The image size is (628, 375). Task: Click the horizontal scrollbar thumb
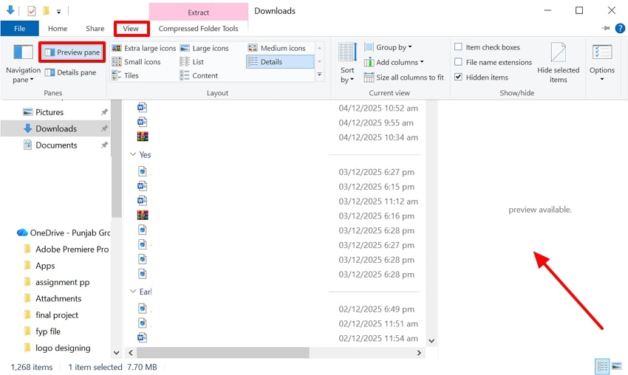(x=222, y=353)
